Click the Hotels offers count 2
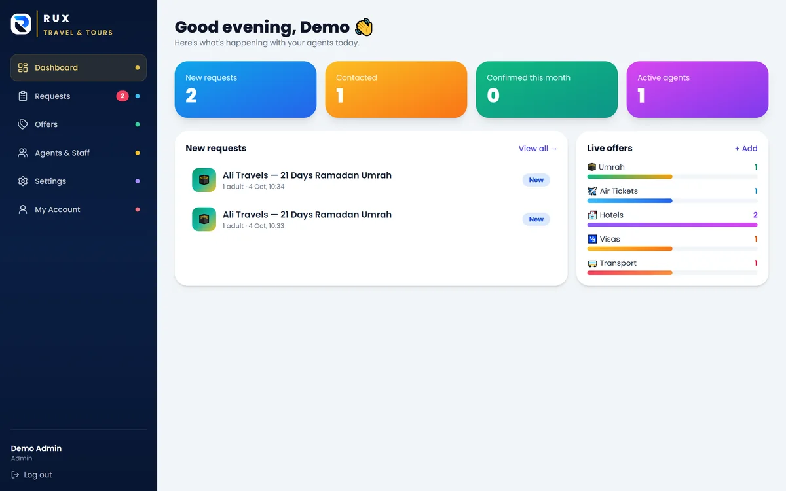 pos(755,215)
